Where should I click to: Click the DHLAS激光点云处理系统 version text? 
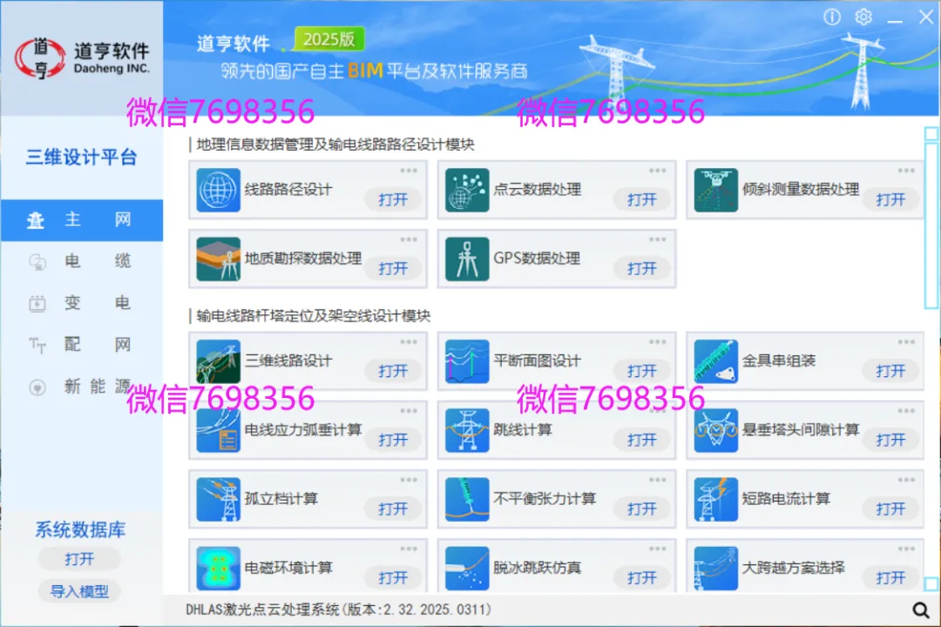338,610
